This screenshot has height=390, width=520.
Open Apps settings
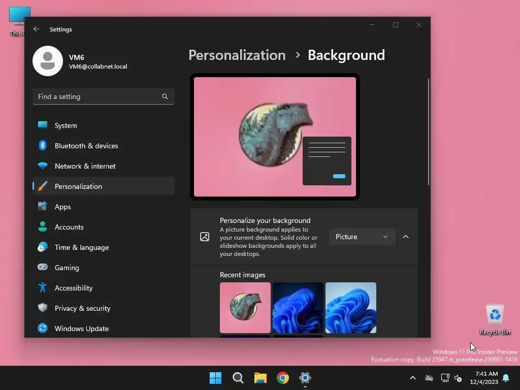pos(104,206)
